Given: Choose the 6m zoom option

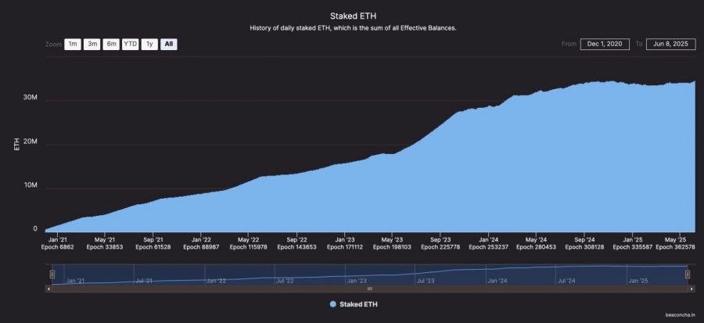Looking at the screenshot, I should point(111,45).
